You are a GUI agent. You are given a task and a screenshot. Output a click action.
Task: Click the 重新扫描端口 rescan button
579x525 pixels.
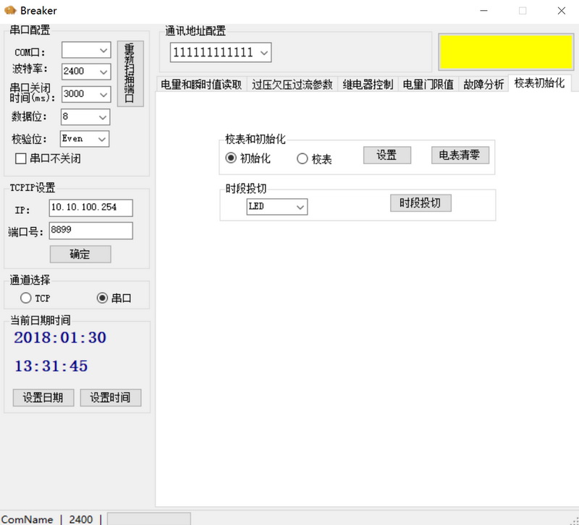(130, 74)
